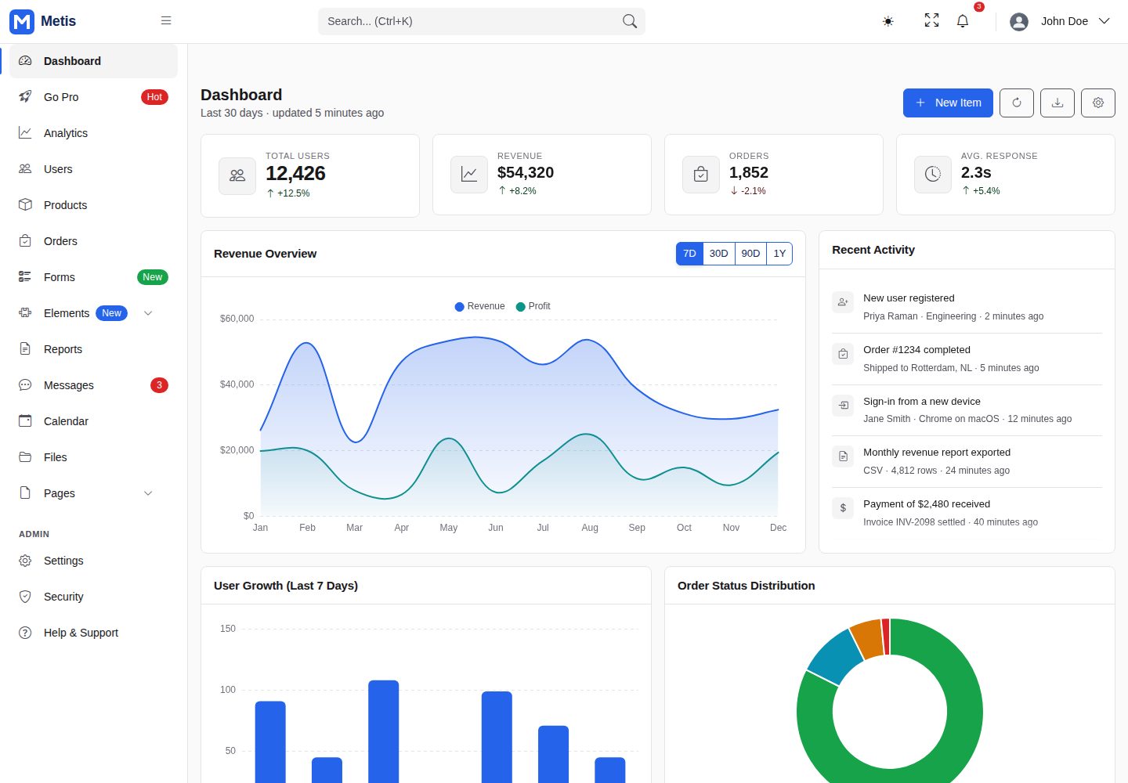The image size is (1128, 783).
Task: Click the Metis logo icon
Action: 22,21
